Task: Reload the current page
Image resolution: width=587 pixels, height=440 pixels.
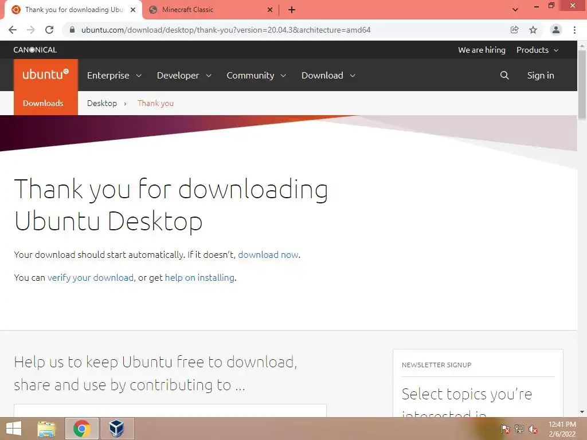Action: tap(49, 30)
